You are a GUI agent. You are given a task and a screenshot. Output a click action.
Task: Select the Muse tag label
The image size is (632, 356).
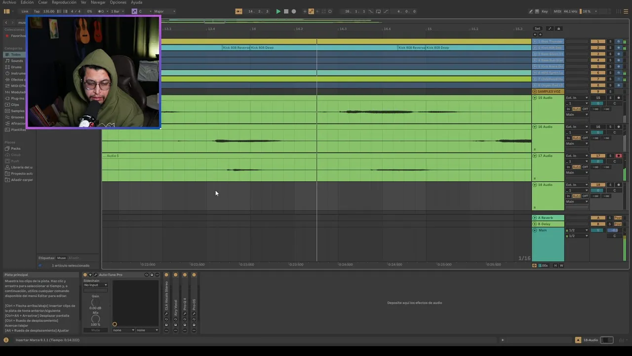[x=61, y=258]
